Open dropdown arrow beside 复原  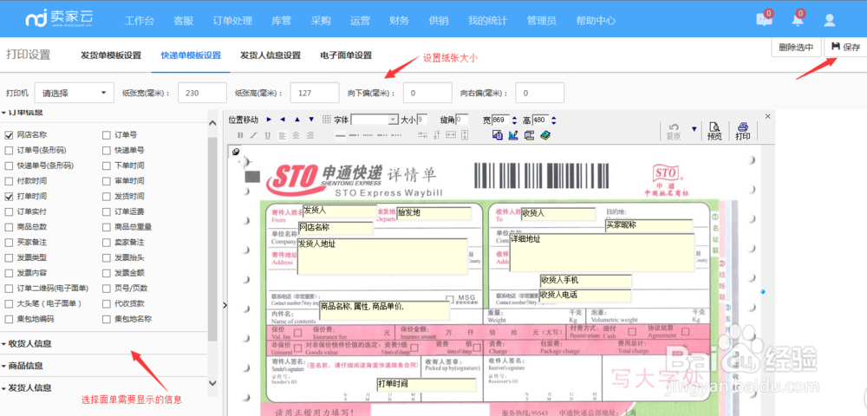coord(694,129)
